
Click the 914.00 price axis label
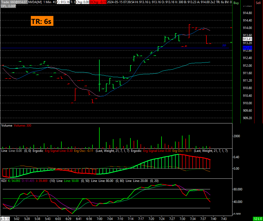pos(247,28)
